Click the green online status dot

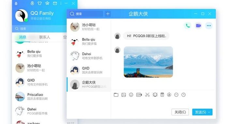[26, 20]
